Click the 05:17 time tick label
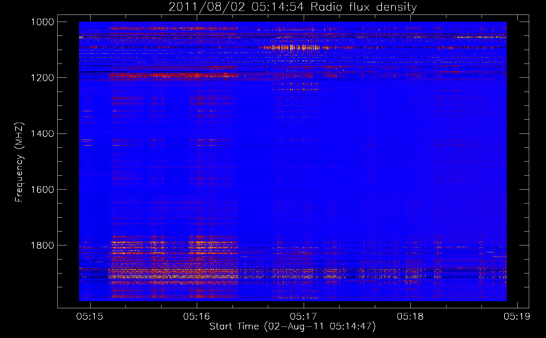This screenshot has width=546, height=338. 303,316
